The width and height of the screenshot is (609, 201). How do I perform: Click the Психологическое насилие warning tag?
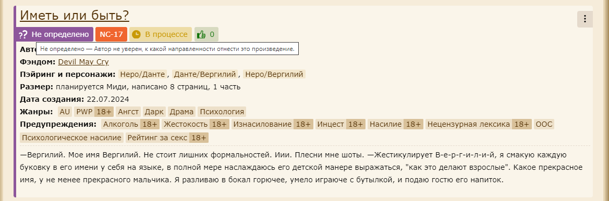click(x=72, y=138)
